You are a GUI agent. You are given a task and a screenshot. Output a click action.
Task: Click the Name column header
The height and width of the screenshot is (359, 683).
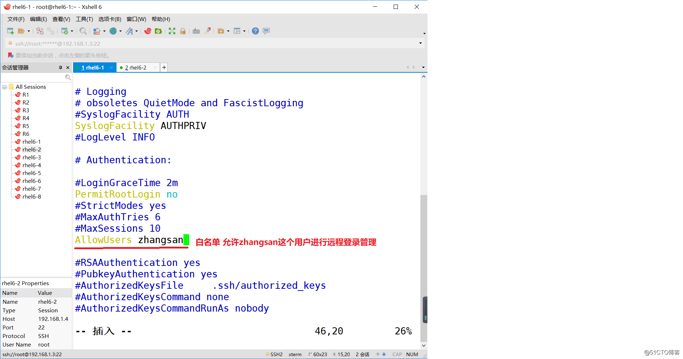(x=19, y=293)
